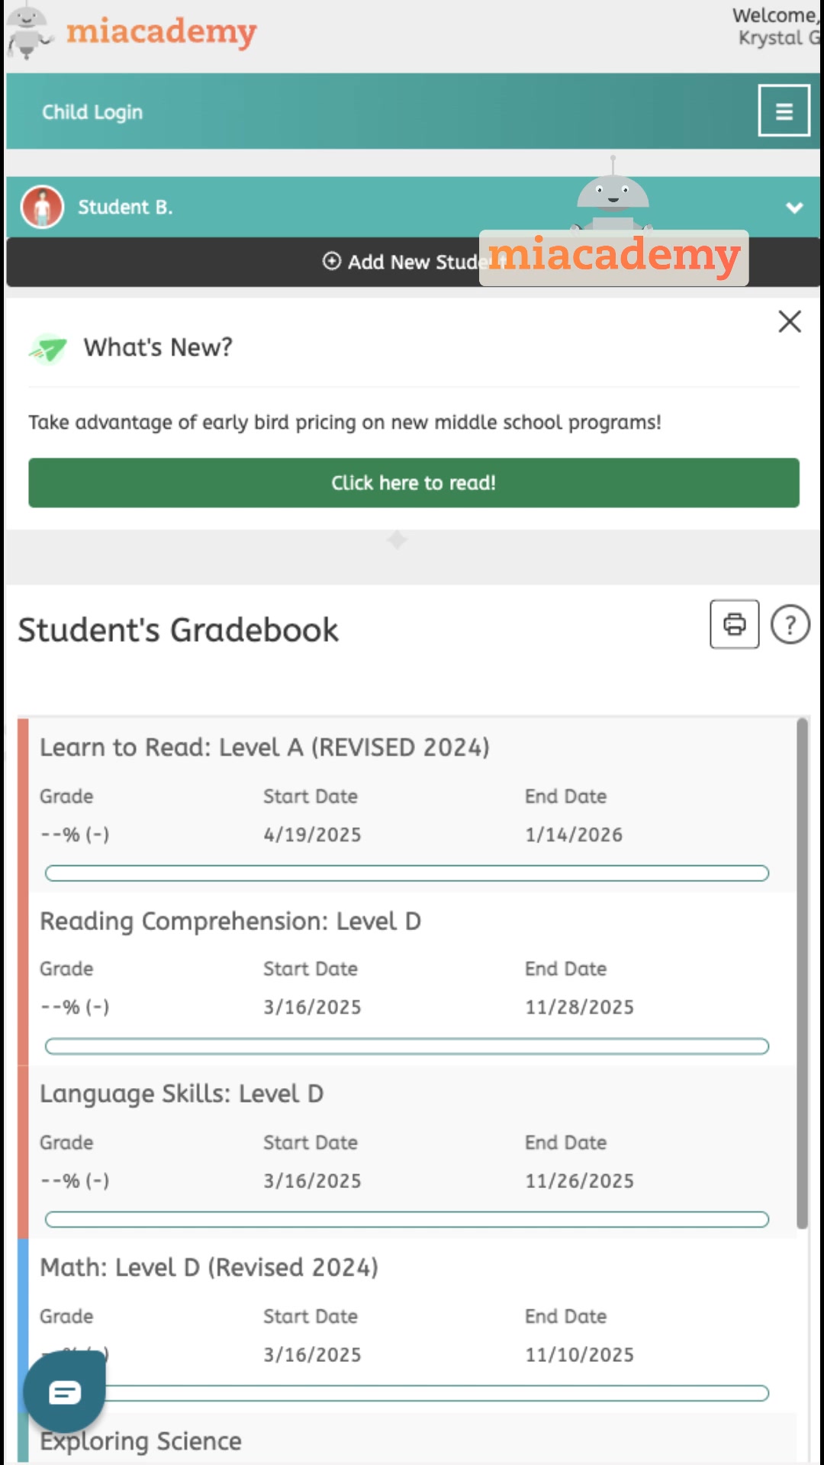Close the What's New panel
Viewport: 824px width, 1465px height.
(x=790, y=321)
